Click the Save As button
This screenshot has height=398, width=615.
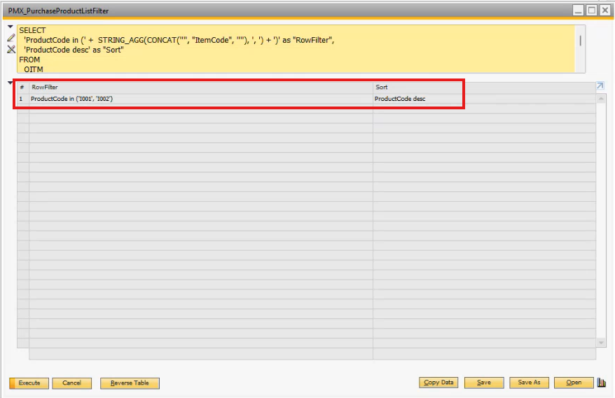click(529, 383)
